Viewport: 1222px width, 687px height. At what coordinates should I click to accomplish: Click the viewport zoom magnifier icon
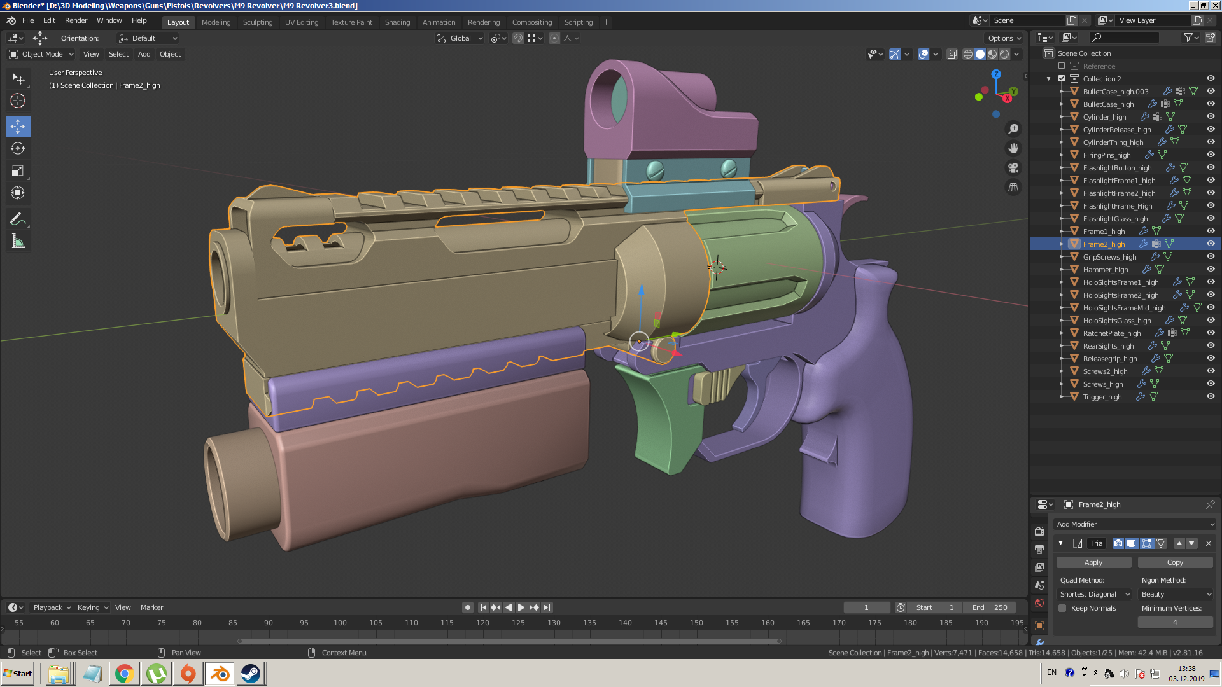coord(1013,129)
